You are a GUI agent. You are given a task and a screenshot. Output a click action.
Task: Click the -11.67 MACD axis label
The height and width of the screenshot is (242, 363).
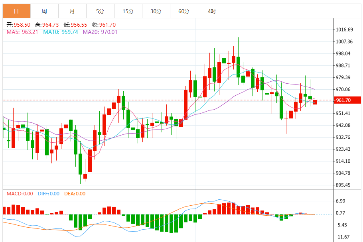pos(342,237)
